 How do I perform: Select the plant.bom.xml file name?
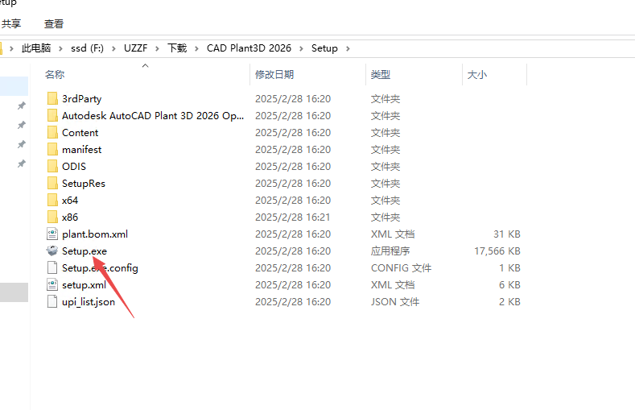pyautogui.click(x=95, y=234)
